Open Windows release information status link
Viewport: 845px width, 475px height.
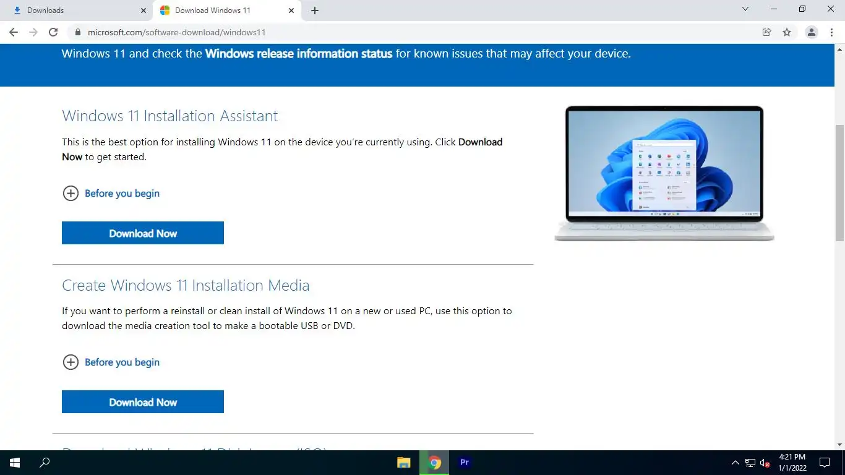tap(299, 54)
